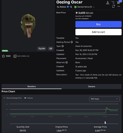Click 'Nov 16, 2016 3:10:28 PM' date
Screen dimensions: 123x133
click(86, 54)
